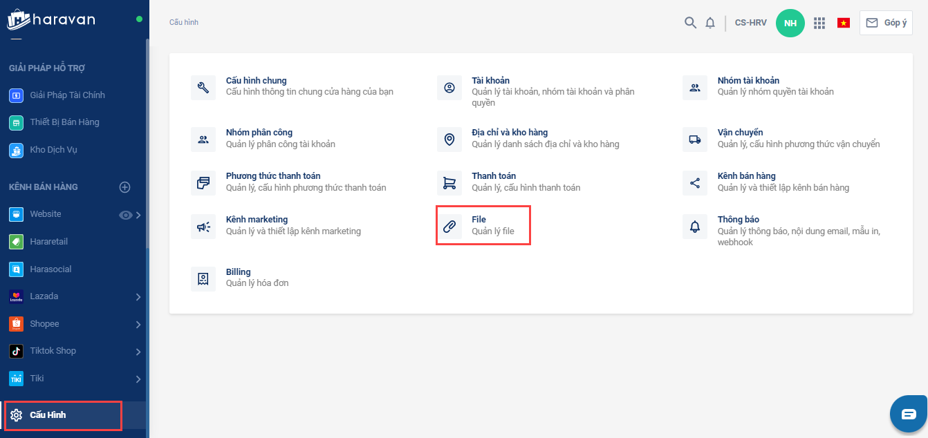Click the Vietnam flag language icon
Screen dimensions: 928x438
pyautogui.click(x=844, y=23)
